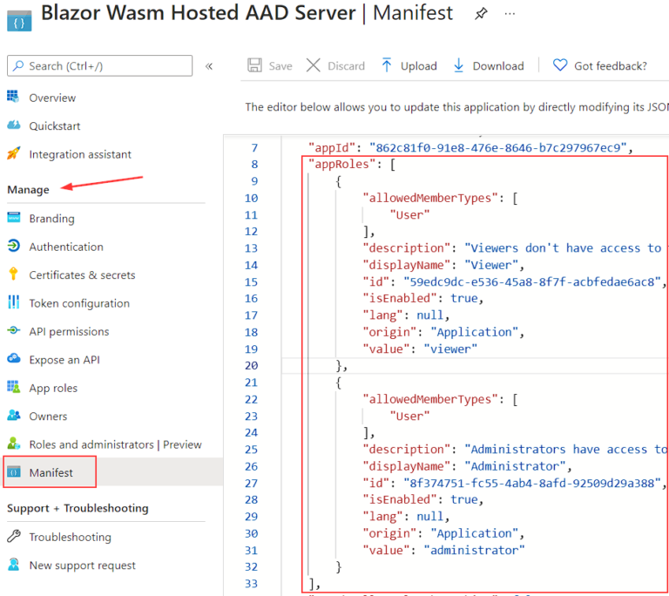The width and height of the screenshot is (669, 596).
Task: Download the manifest file
Action: pos(488,66)
